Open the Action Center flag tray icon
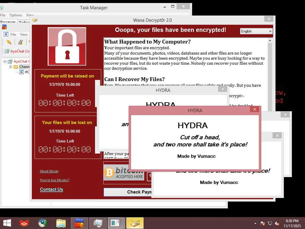This screenshot has width=305, height=229. point(263,223)
